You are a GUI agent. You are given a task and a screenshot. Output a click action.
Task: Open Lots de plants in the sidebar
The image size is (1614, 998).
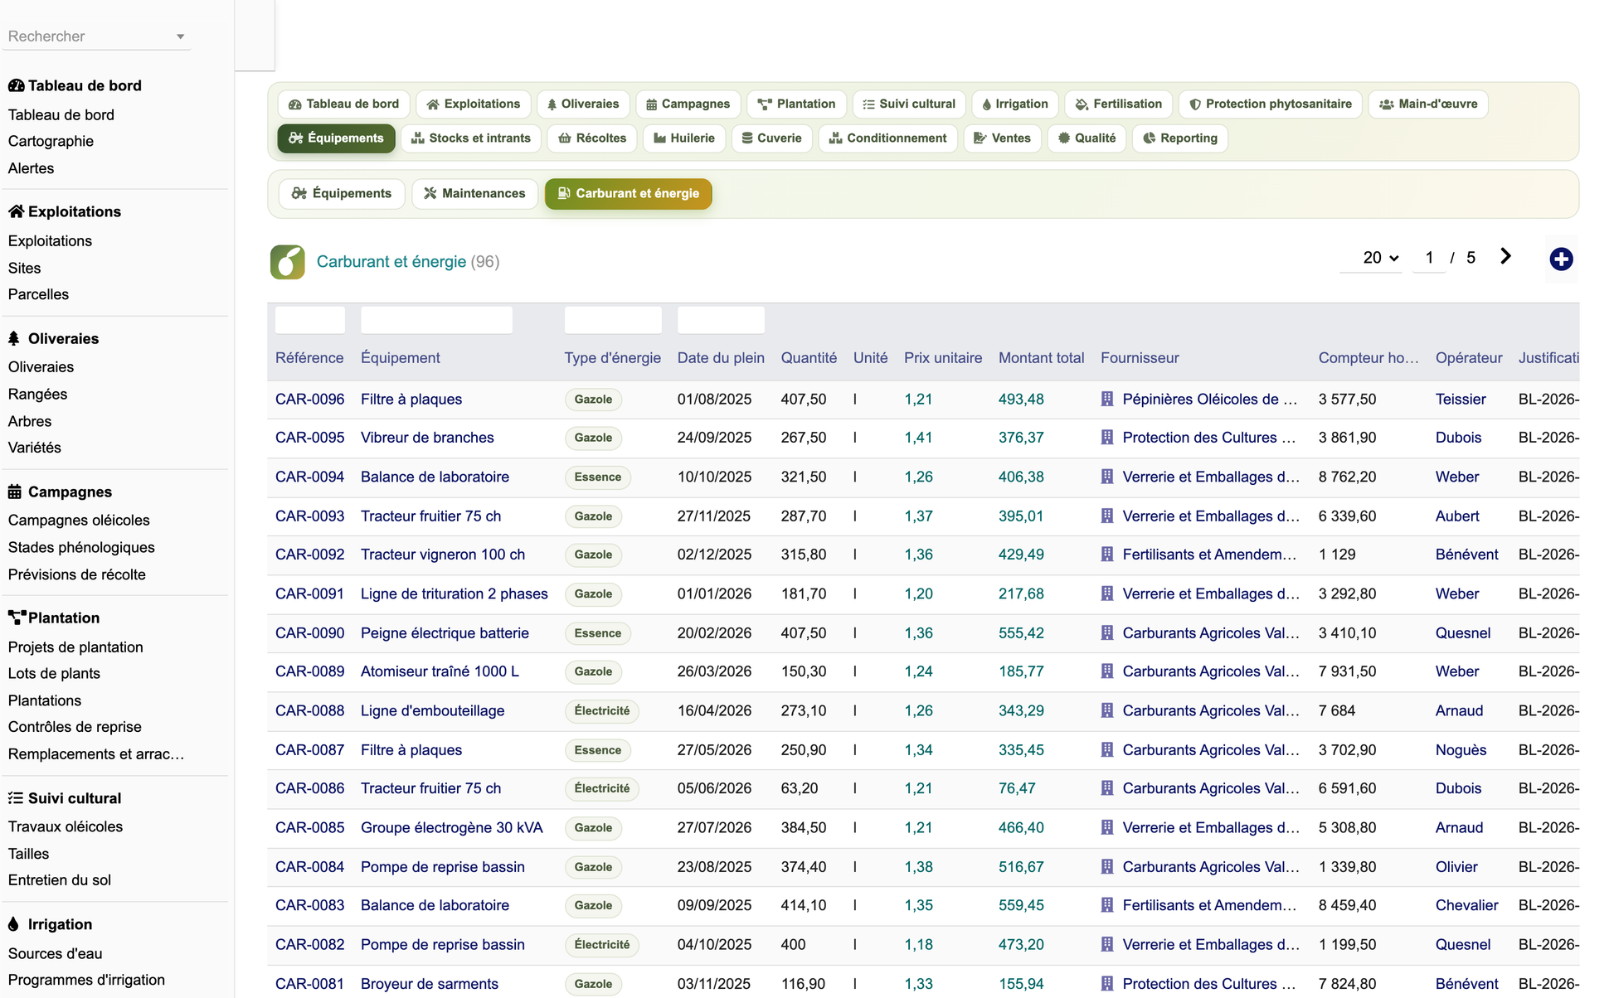(54, 673)
